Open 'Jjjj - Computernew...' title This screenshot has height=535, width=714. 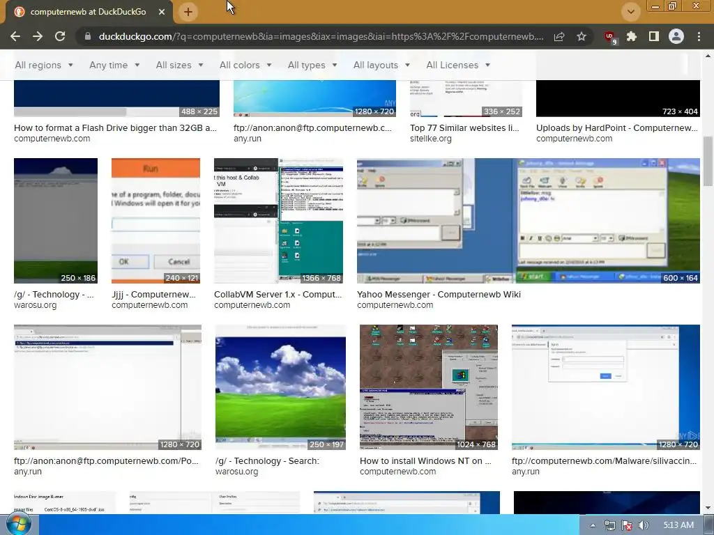coord(153,295)
